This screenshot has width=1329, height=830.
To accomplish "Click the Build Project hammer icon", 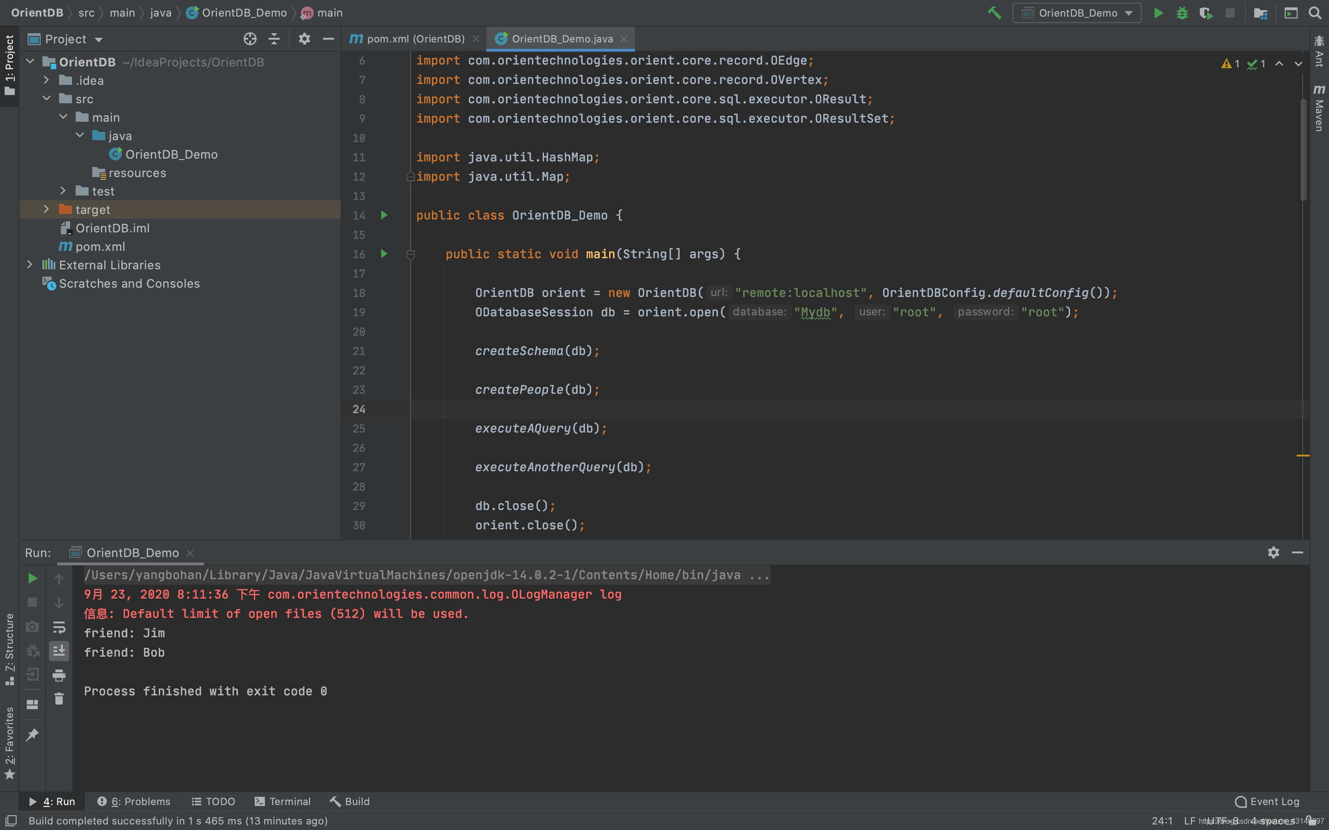I will pos(994,12).
